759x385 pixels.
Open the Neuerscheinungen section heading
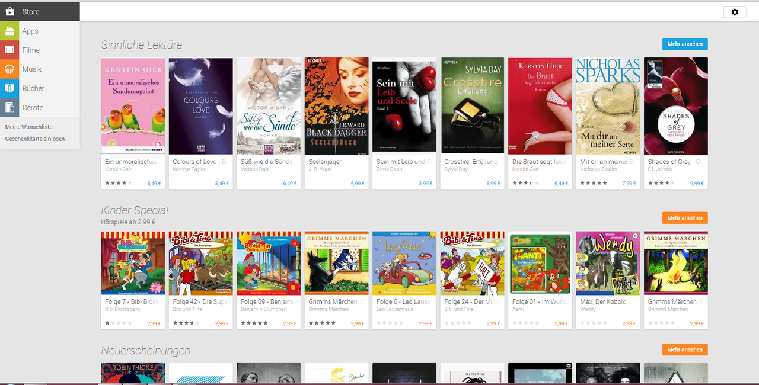(x=146, y=351)
